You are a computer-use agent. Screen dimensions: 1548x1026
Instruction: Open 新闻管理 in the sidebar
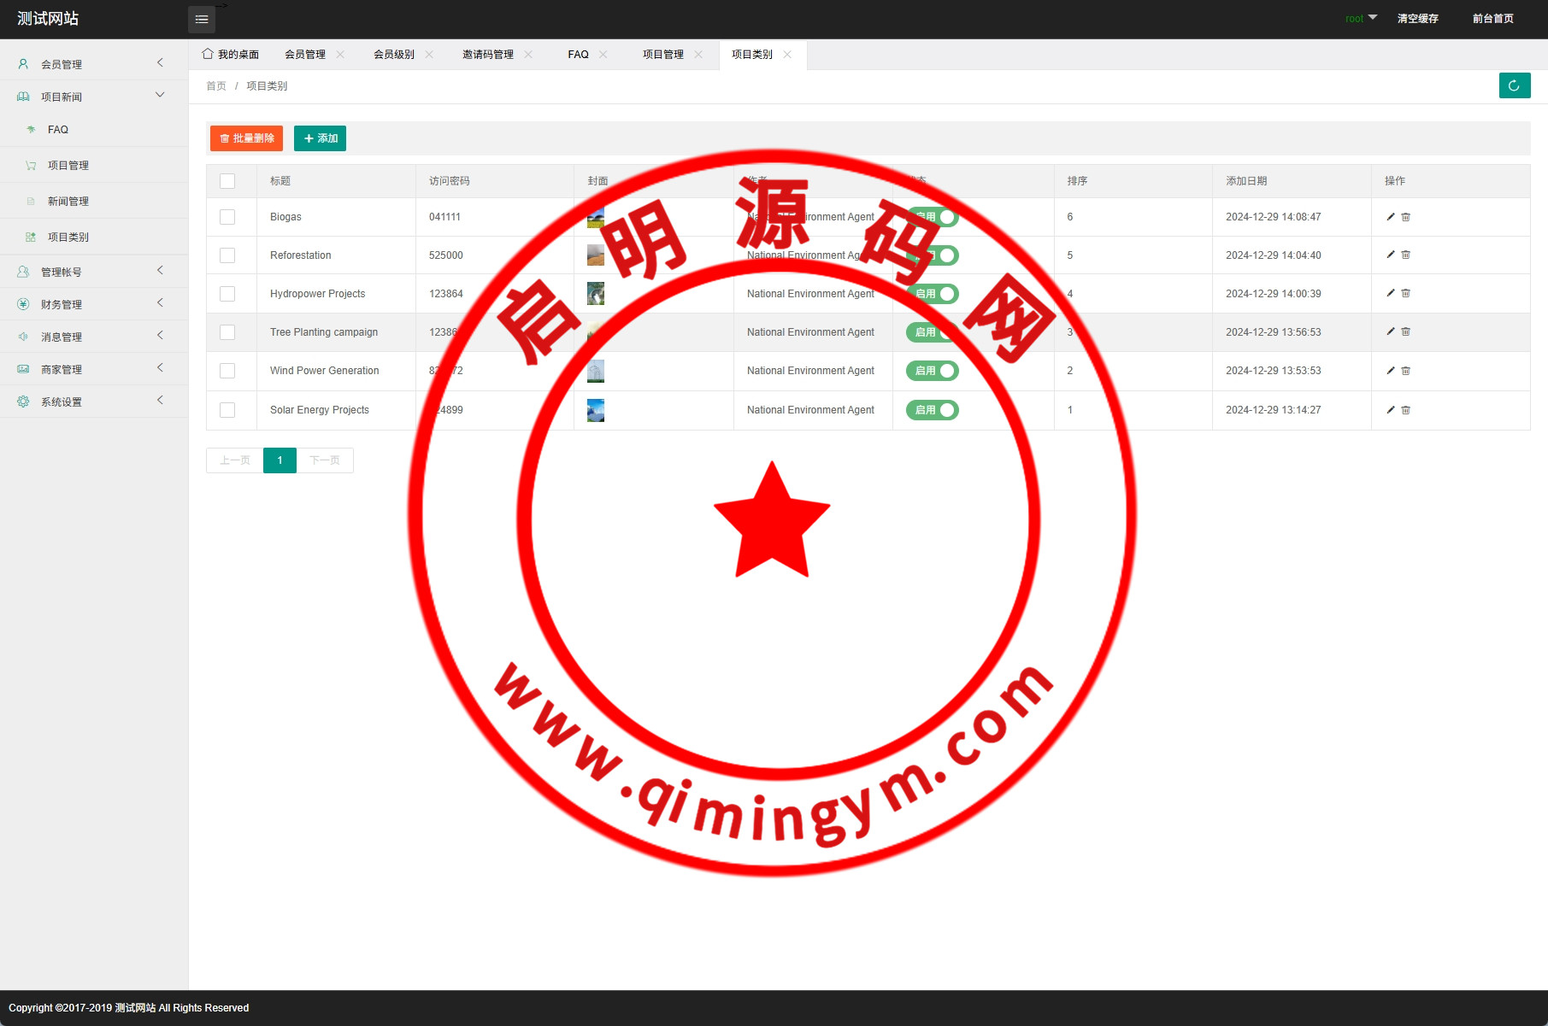point(68,202)
